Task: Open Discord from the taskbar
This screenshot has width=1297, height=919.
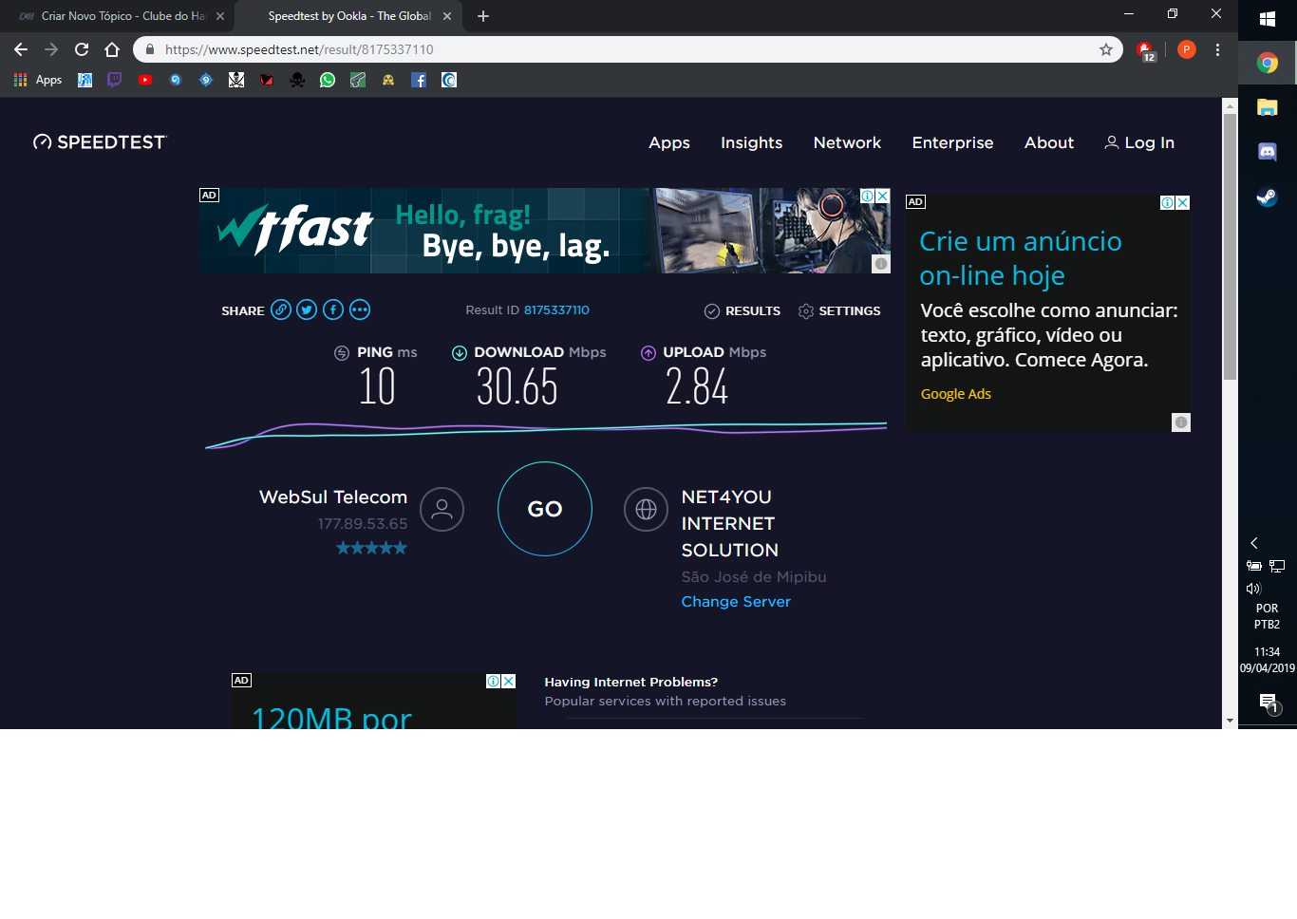Action: coord(1268,152)
